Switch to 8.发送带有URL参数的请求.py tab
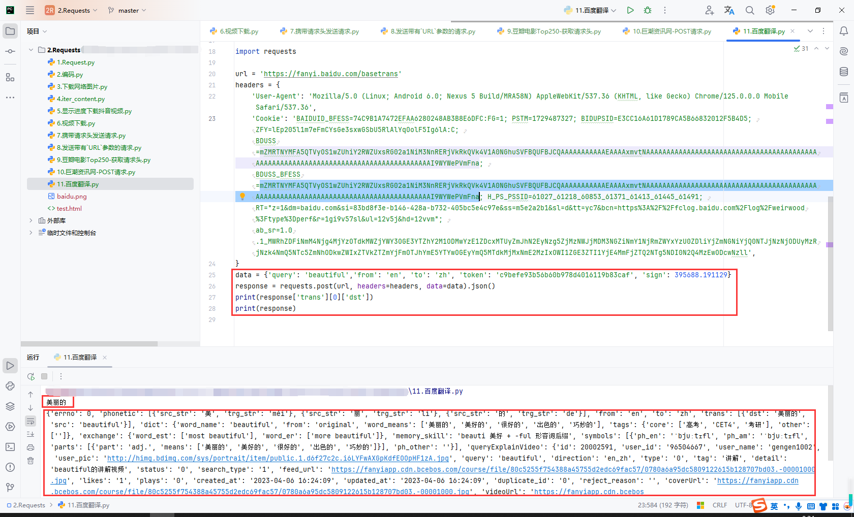The image size is (854, 517). (428, 31)
